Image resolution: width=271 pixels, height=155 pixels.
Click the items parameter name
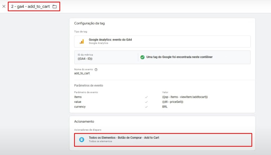click(78, 97)
